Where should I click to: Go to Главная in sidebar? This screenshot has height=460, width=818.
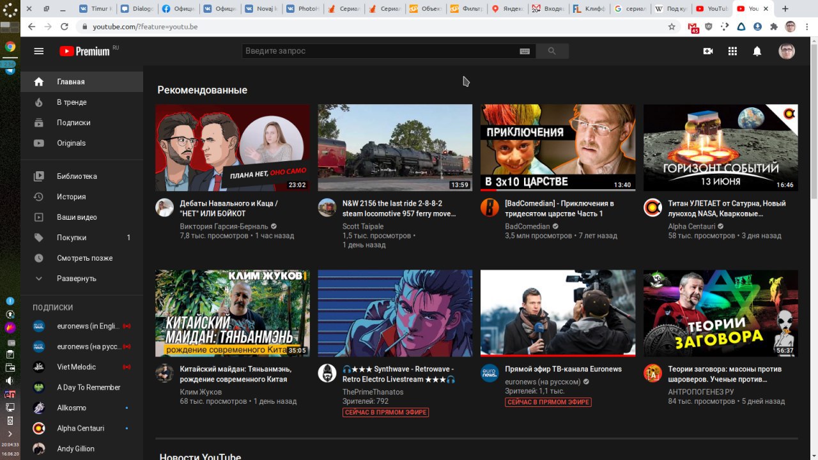click(82, 82)
